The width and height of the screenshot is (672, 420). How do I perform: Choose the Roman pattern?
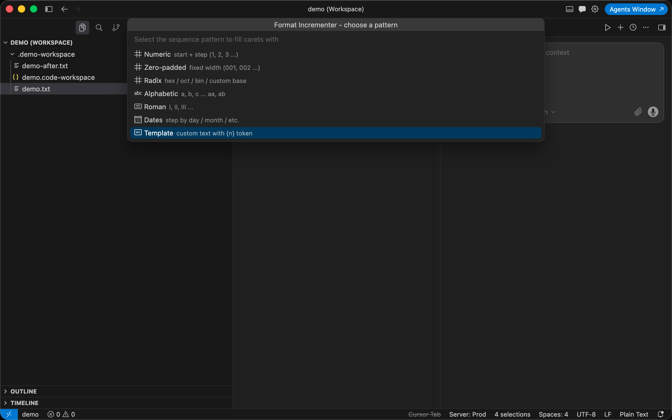click(x=336, y=107)
